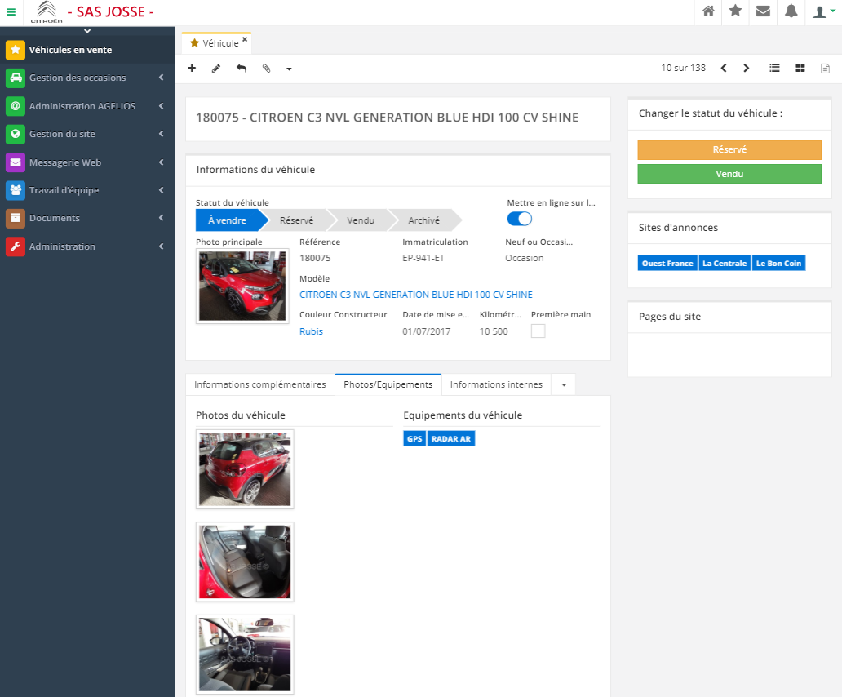Click the Administration AGELIOS icon
This screenshot has height=697, width=842.
click(16, 106)
